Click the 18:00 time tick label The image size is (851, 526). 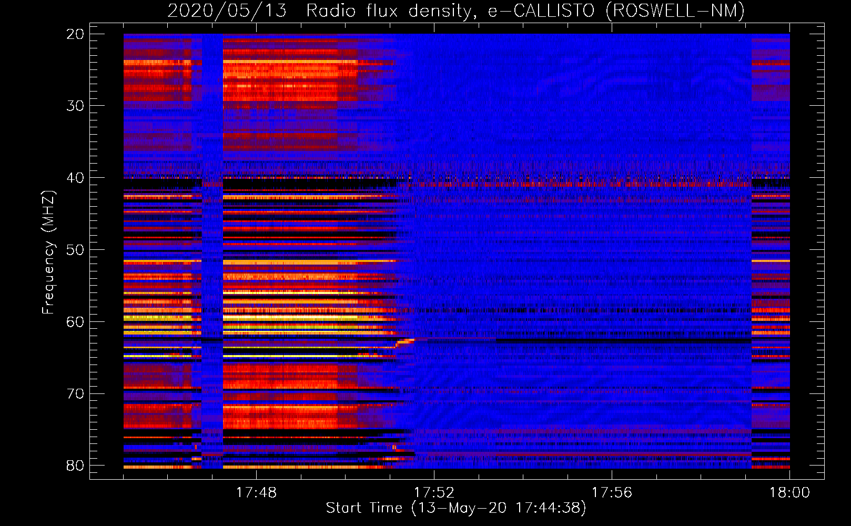pyautogui.click(x=789, y=492)
